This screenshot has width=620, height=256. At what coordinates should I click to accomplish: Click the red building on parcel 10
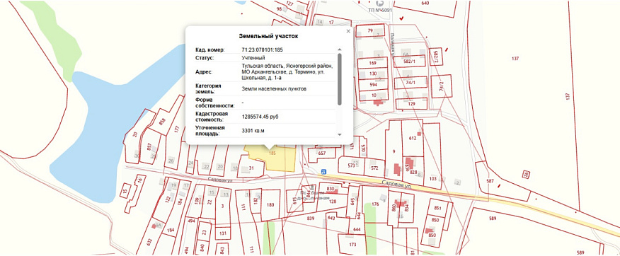point(379,102)
